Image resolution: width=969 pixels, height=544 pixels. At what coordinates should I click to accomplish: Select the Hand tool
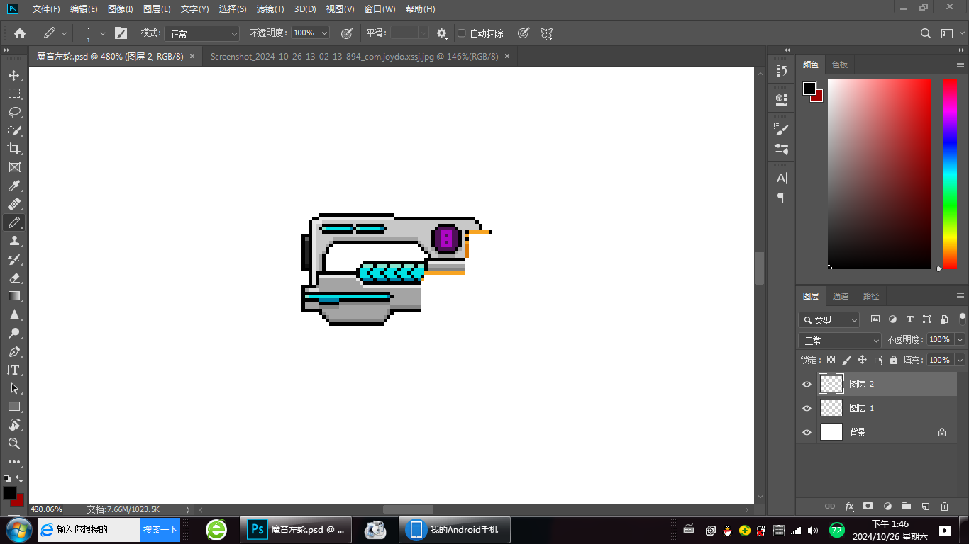coord(13,425)
